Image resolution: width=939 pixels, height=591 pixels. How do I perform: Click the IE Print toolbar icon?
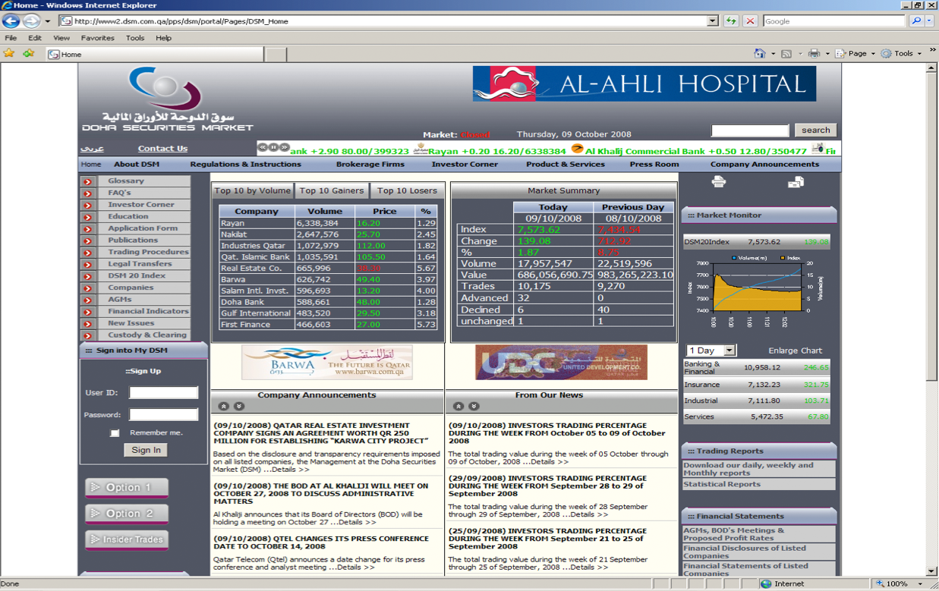(x=814, y=54)
